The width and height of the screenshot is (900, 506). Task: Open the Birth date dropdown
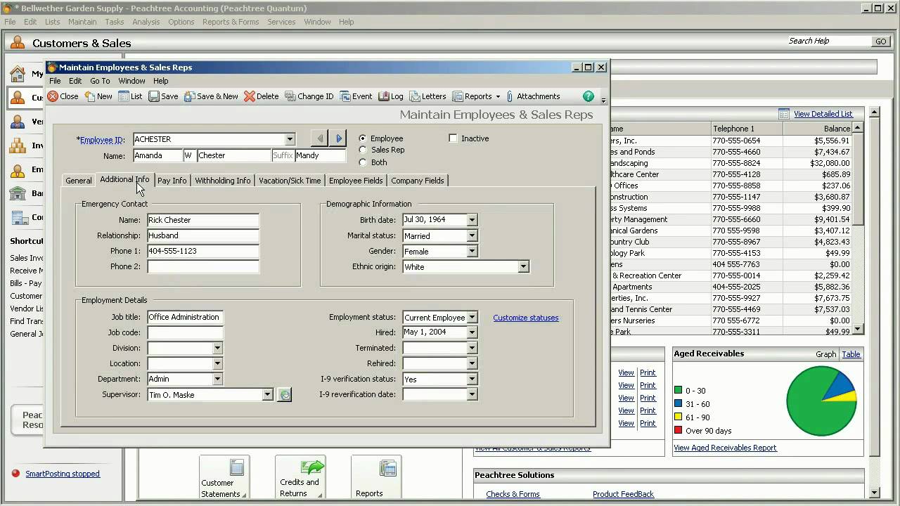(x=472, y=220)
